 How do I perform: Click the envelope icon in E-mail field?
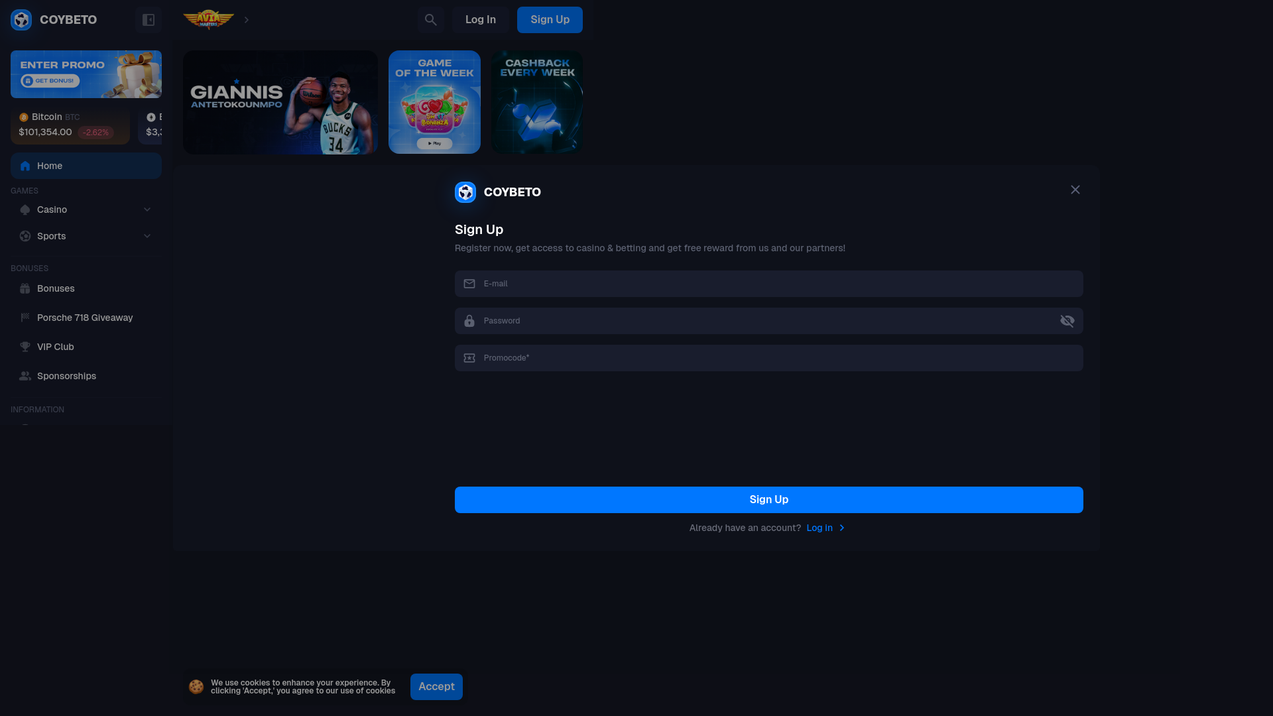(469, 284)
